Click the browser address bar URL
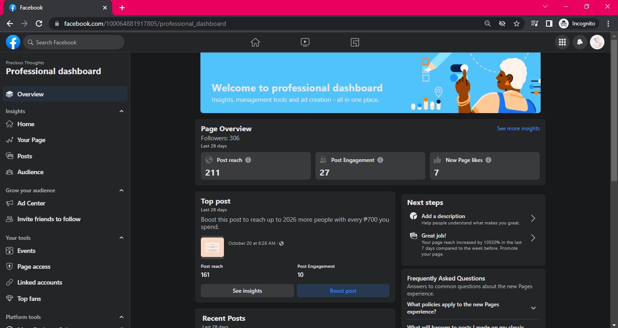 145,24
